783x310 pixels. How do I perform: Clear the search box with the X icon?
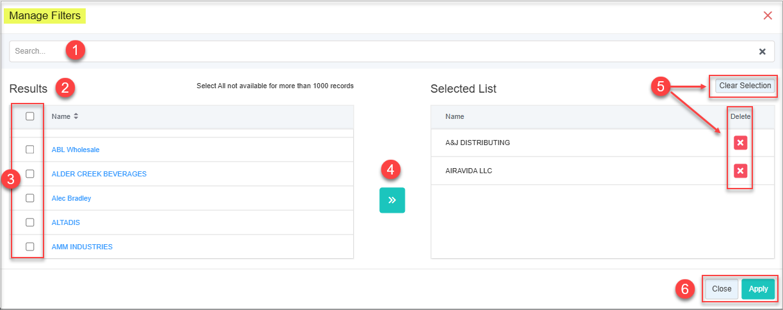[762, 52]
